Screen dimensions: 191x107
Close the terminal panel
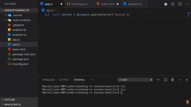point(187,80)
